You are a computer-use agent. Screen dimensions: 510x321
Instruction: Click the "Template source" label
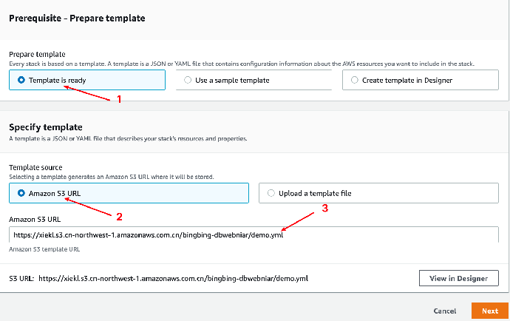[35, 168]
